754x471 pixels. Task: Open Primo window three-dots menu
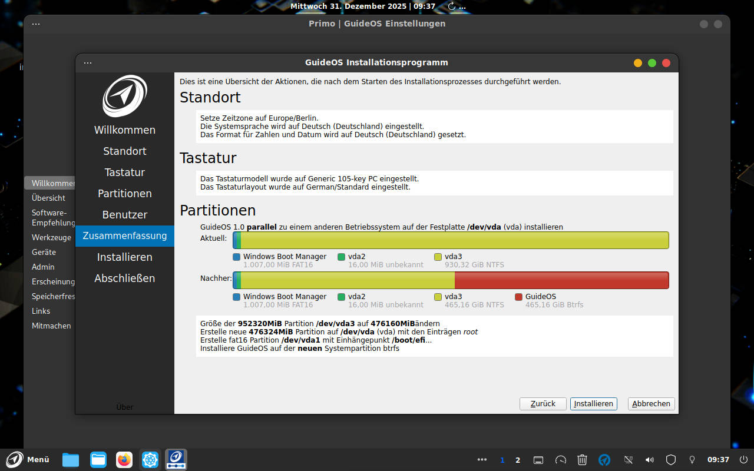tap(36, 24)
